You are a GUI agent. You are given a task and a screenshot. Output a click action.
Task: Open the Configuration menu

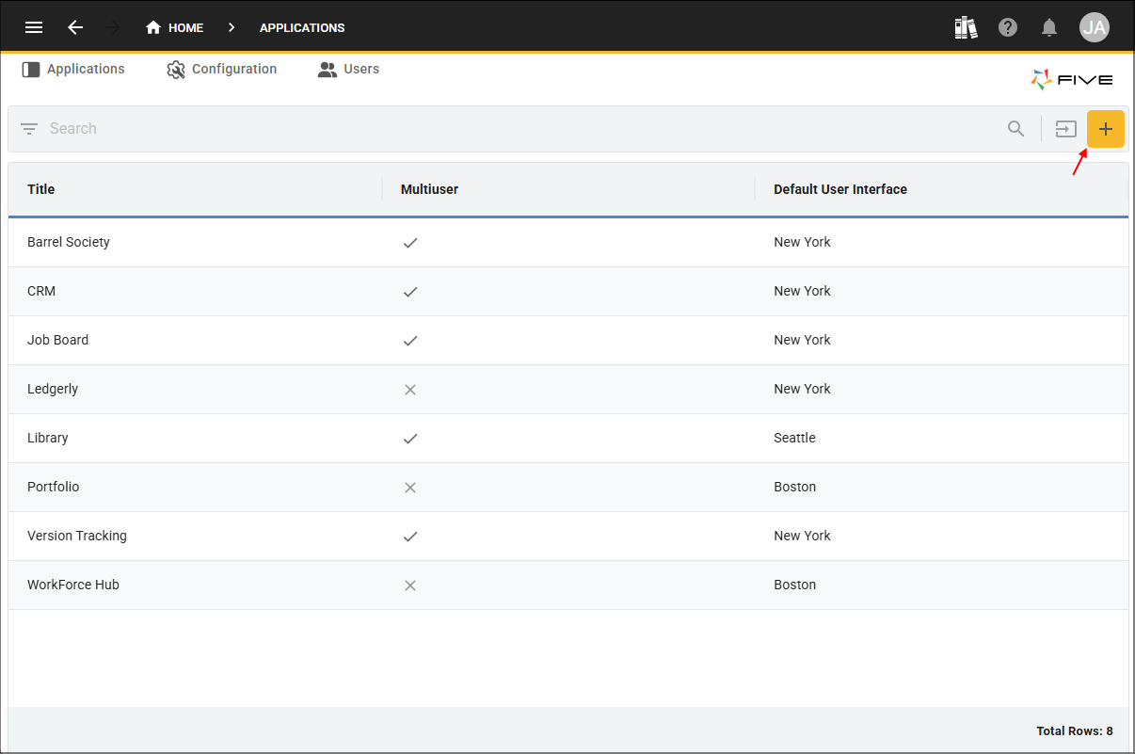pyautogui.click(x=222, y=69)
